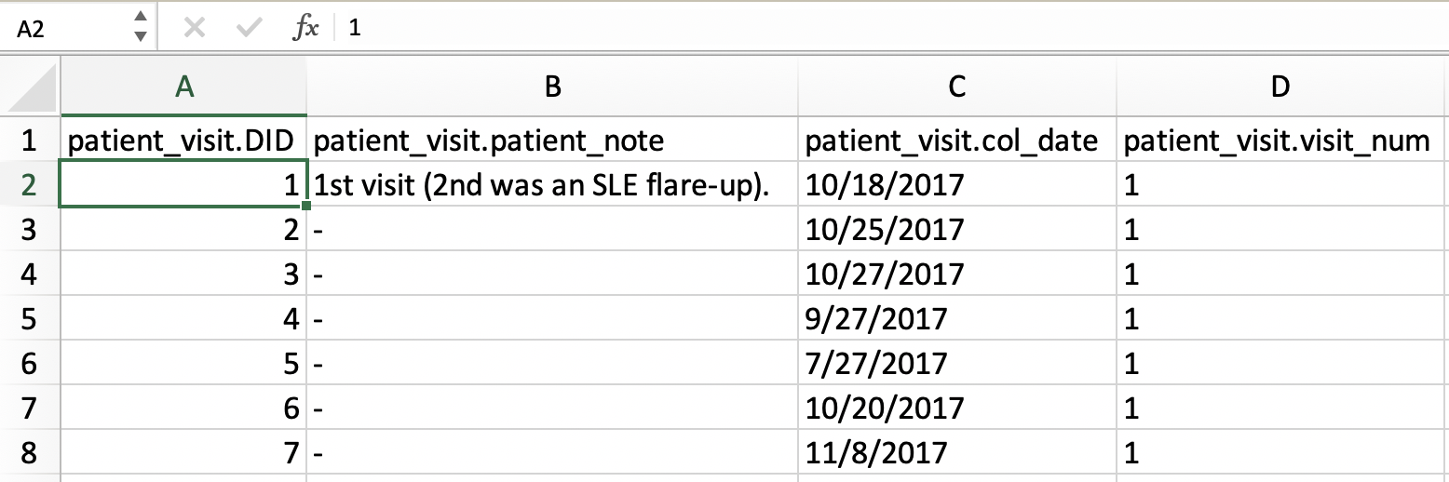Open the Name Box stepper arrows

coord(140,27)
